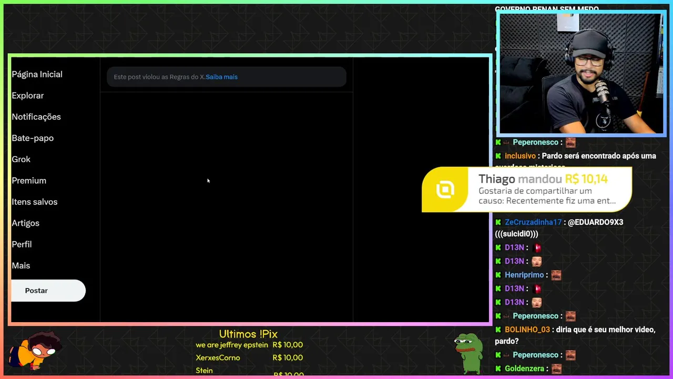This screenshot has width=673, height=379.
Task: Click the message 'diria que é seu melhor video'
Action: (576, 335)
